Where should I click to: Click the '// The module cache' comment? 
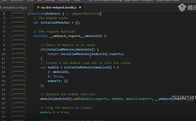[x=50, y=18]
